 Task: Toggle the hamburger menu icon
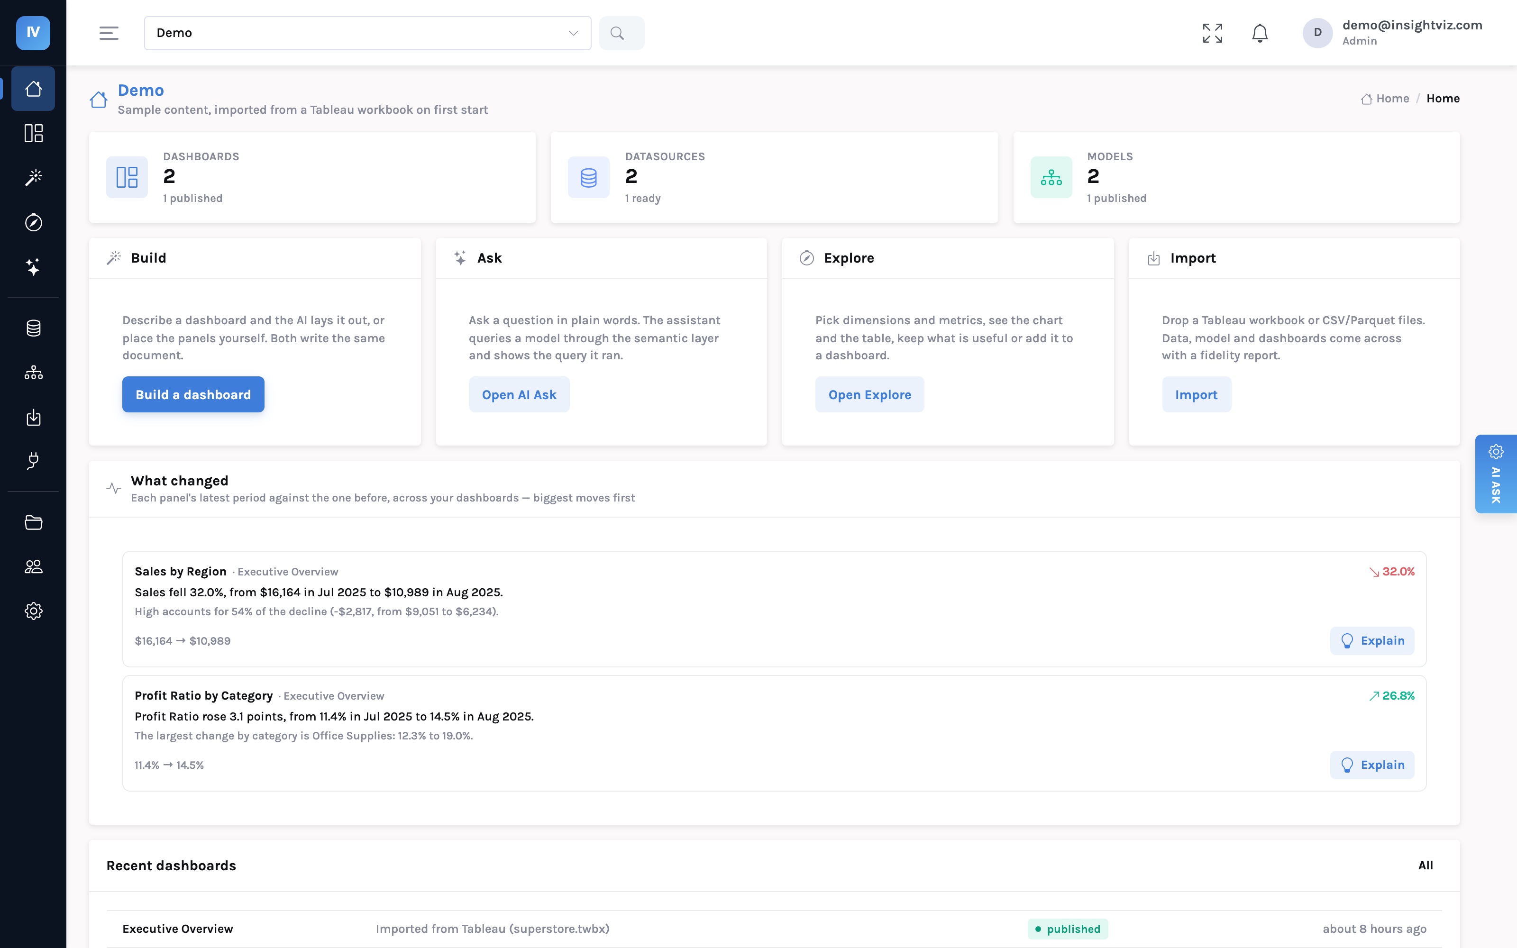coord(109,33)
